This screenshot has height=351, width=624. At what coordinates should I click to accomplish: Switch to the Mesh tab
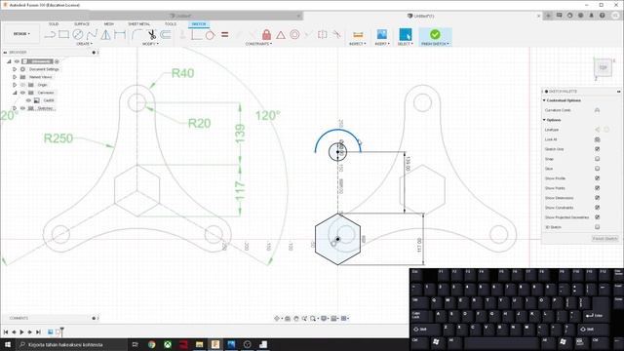(108, 24)
